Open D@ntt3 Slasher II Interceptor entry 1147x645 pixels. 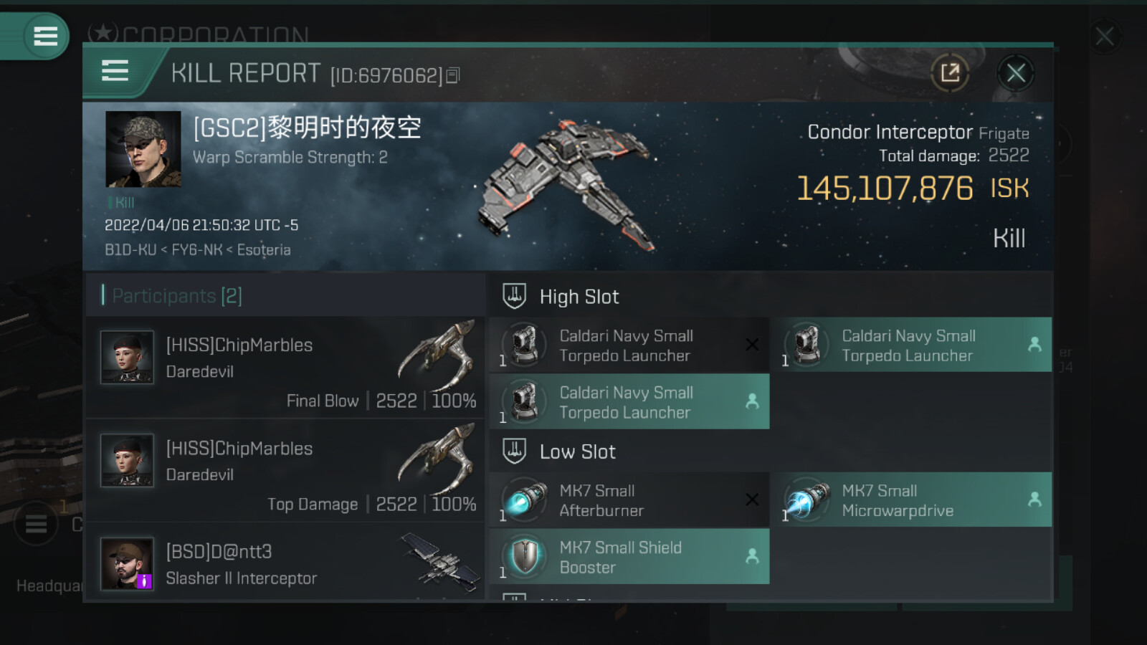[x=285, y=563]
